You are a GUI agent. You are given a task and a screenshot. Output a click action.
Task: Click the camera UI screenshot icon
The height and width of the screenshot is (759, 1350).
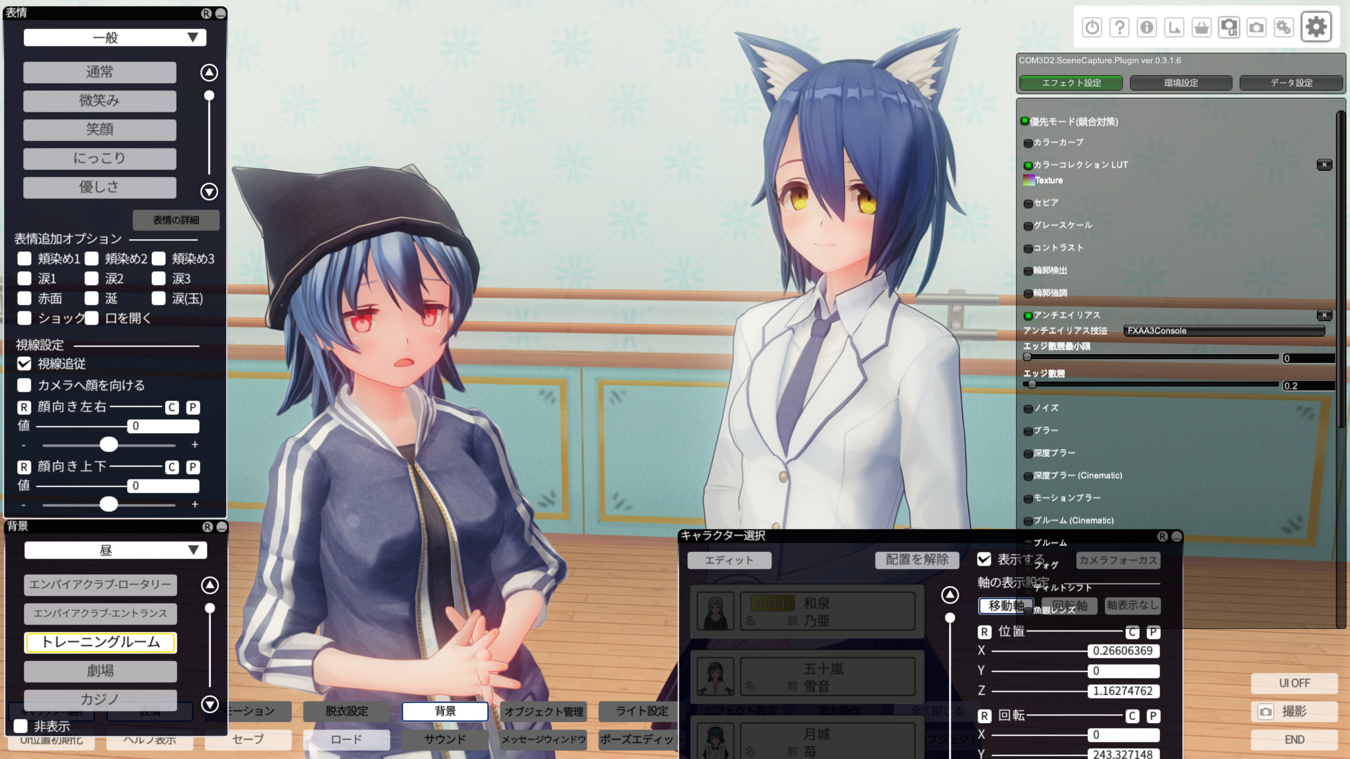(1229, 27)
